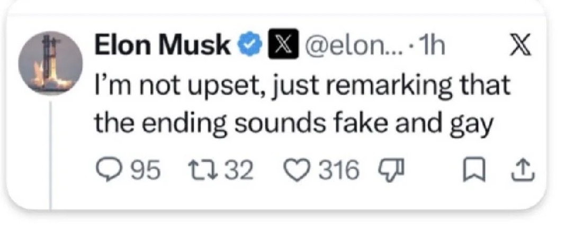
Task: Click the 316 likes count
Action: pyautogui.click(x=338, y=171)
